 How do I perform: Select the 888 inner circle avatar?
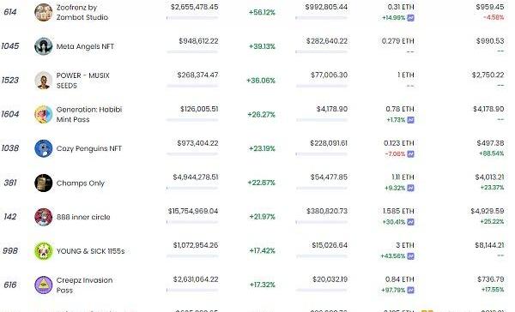coord(44,217)
